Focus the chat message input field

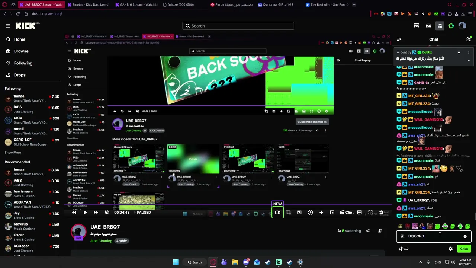434,236
